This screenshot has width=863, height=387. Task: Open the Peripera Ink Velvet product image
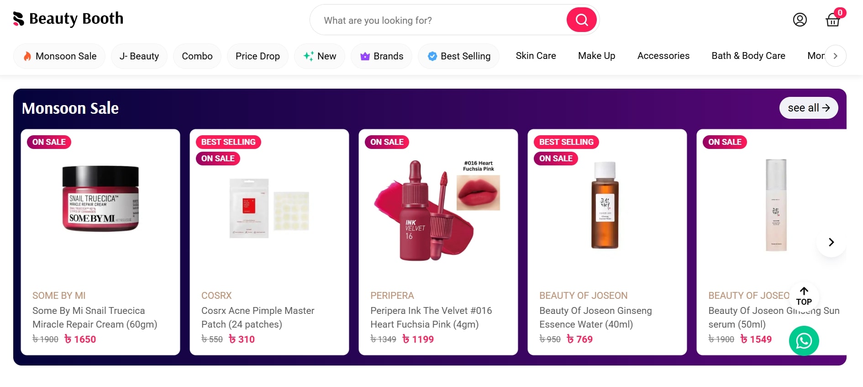438,210
